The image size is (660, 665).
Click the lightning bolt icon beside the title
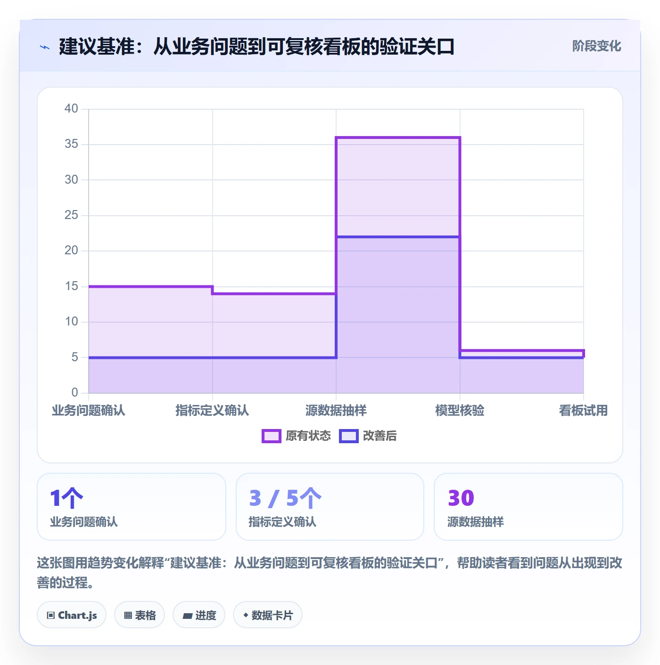pos(44,47)
